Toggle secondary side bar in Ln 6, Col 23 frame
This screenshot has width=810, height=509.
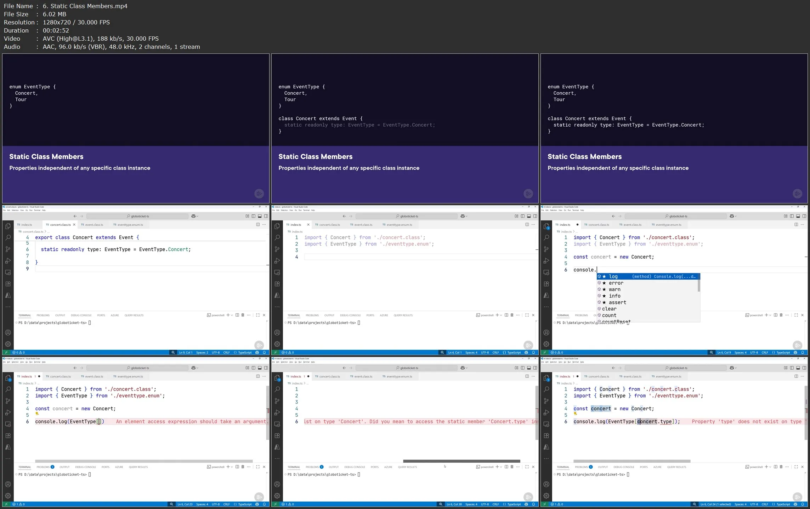coord(266,368)
